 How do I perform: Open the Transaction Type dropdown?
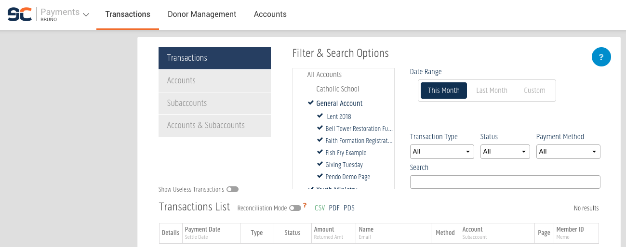tap(442, 152)
